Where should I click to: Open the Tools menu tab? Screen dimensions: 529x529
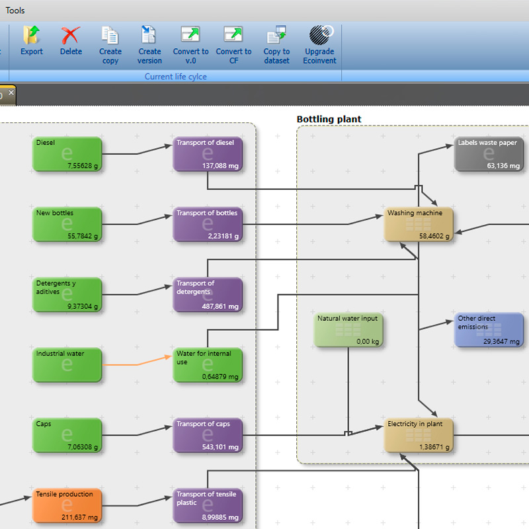point(16,10)
